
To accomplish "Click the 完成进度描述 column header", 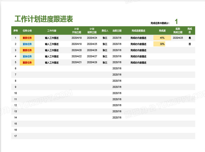I will [x=138, y=30].
